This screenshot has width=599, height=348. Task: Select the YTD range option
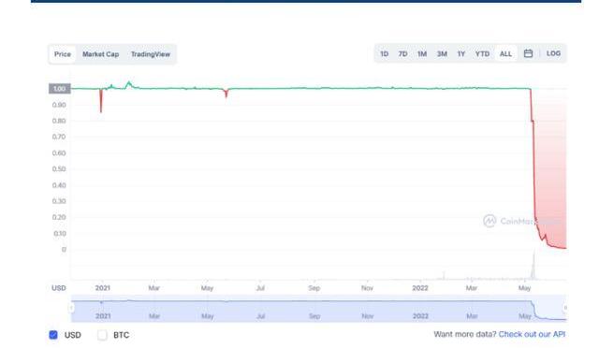point(482,54)
